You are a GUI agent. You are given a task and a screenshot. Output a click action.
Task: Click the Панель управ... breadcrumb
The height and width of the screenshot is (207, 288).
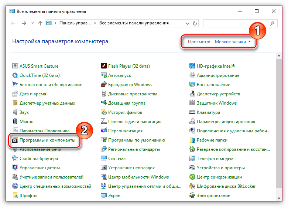(x=75, y=23)
